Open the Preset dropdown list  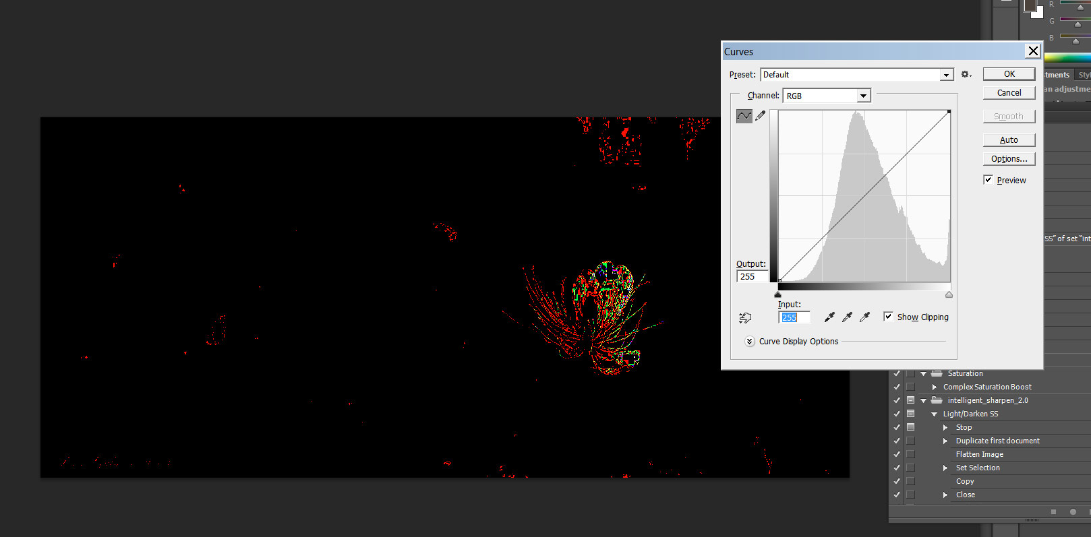tap(947, 75)
